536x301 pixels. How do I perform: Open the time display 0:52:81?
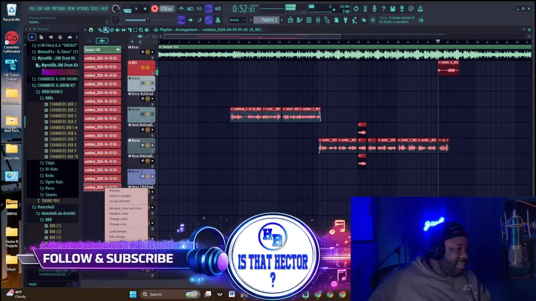244,9
